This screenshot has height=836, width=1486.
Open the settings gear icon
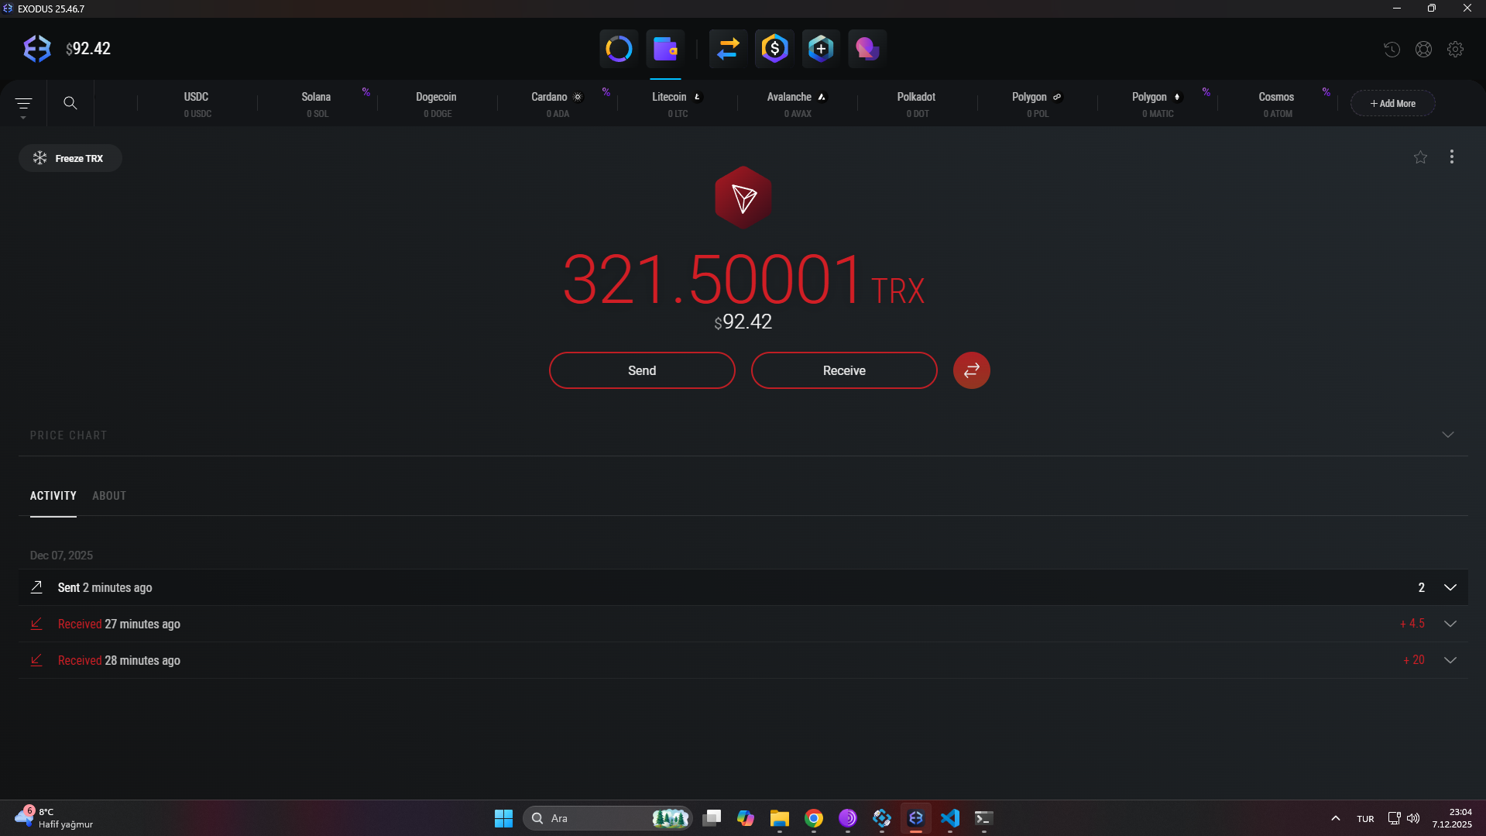pyautogui.click(x=1456, y=50)
